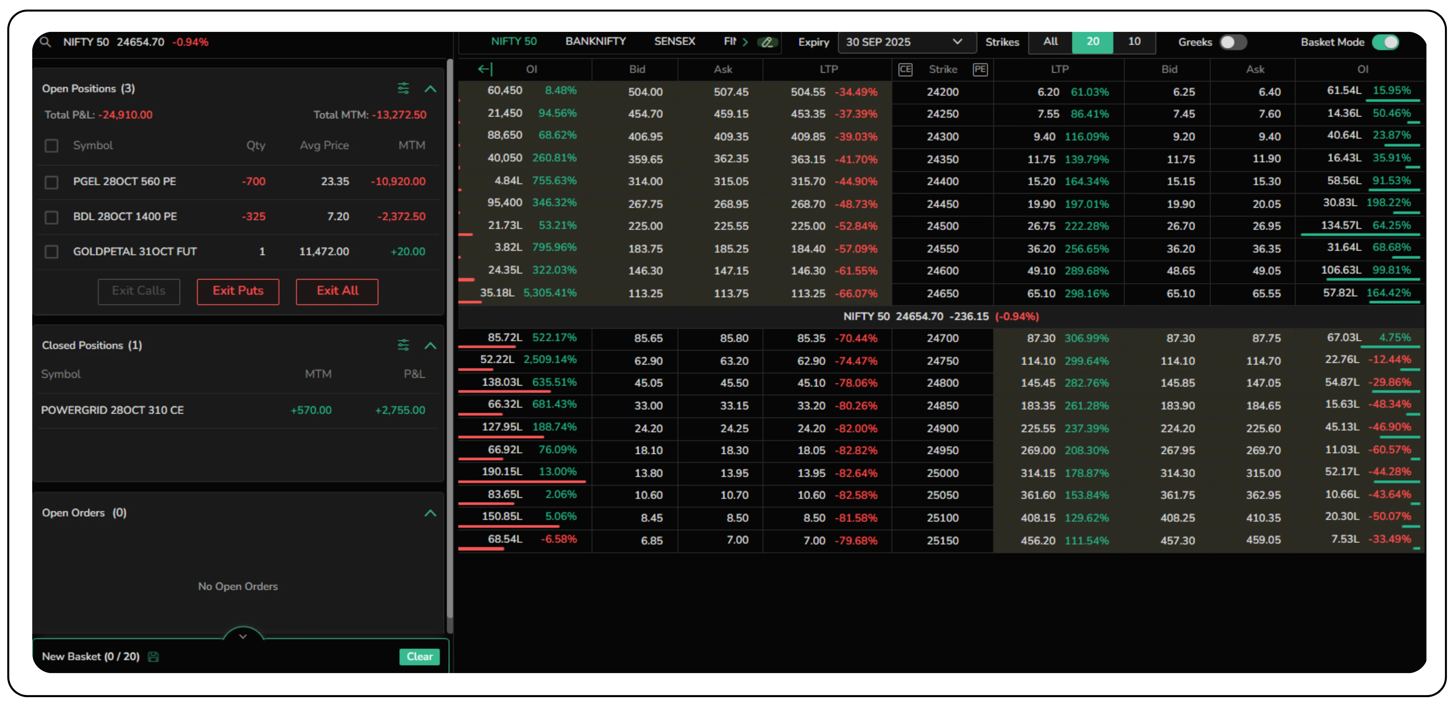Click the pencil icon to edit index list
This screenshot has height=703, width=1455.
pos(767,42)
